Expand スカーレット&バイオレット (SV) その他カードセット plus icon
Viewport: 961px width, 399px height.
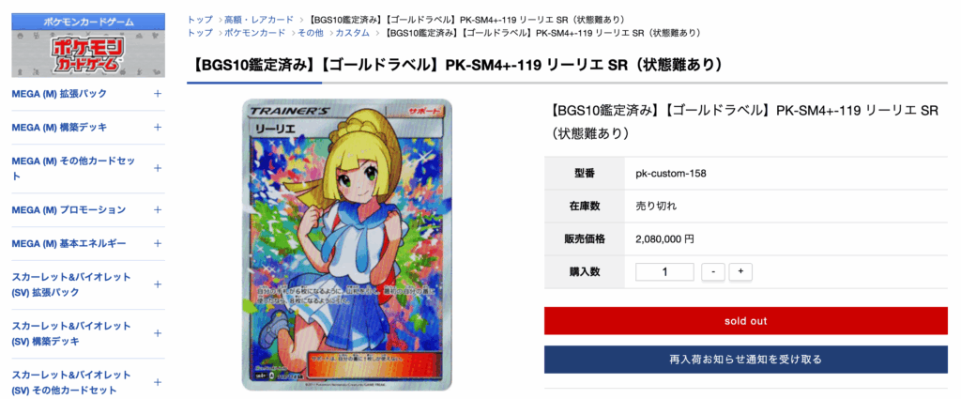coord(158,382)
